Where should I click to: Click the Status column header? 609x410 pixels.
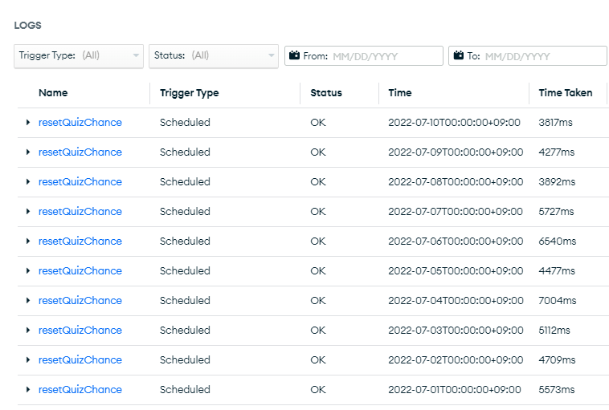(326, 93)
